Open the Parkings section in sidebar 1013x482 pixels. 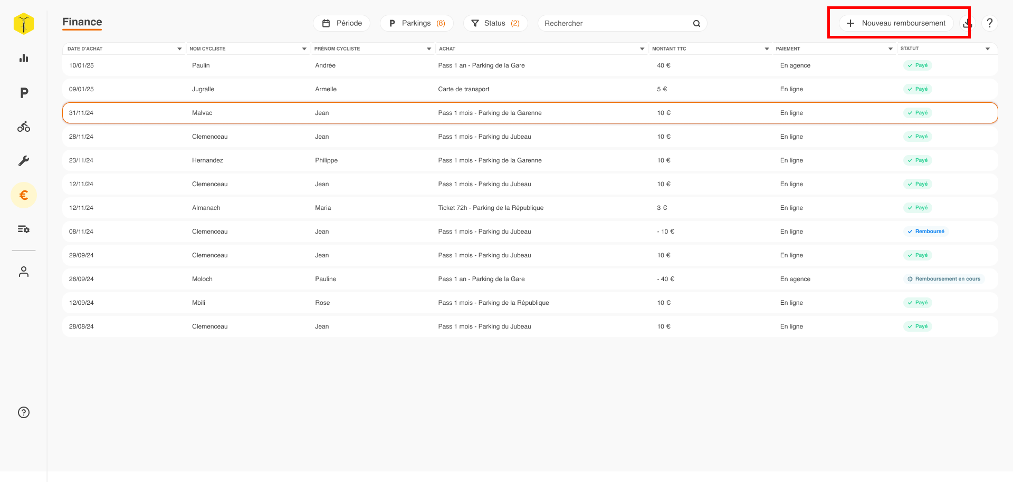24,93
